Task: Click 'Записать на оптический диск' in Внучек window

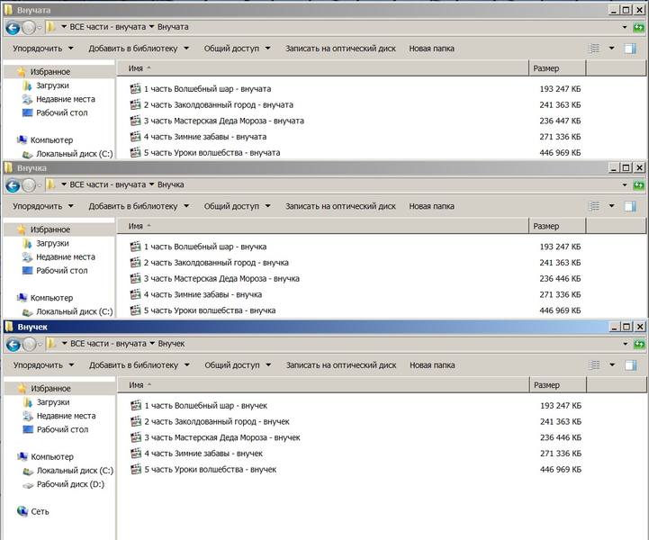Action: 341,365
